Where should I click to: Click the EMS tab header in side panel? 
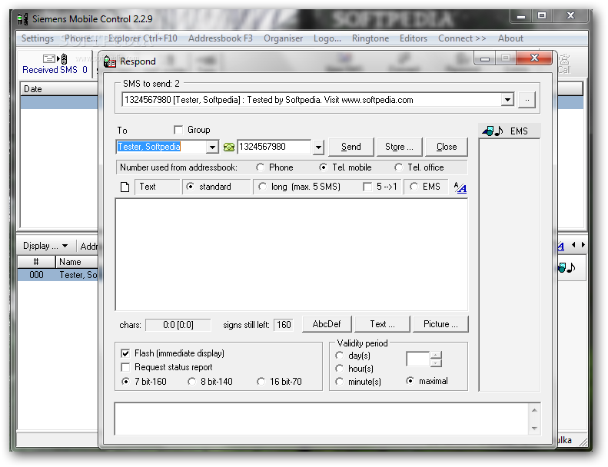(510, 131)
